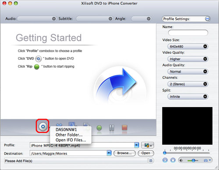
Task: Click the status log icon beside Please Add File(s)
Action: pyautogui.click(x=151, y=161)
